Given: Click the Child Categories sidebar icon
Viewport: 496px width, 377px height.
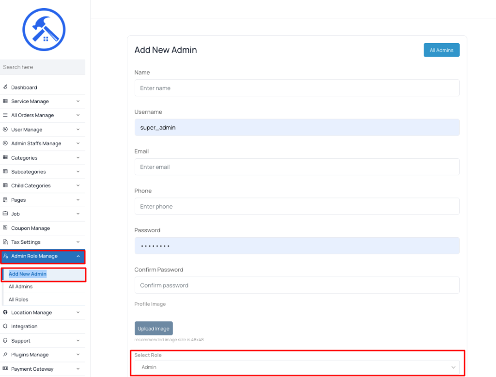Looking at the screenshot, I should point(5,185).
